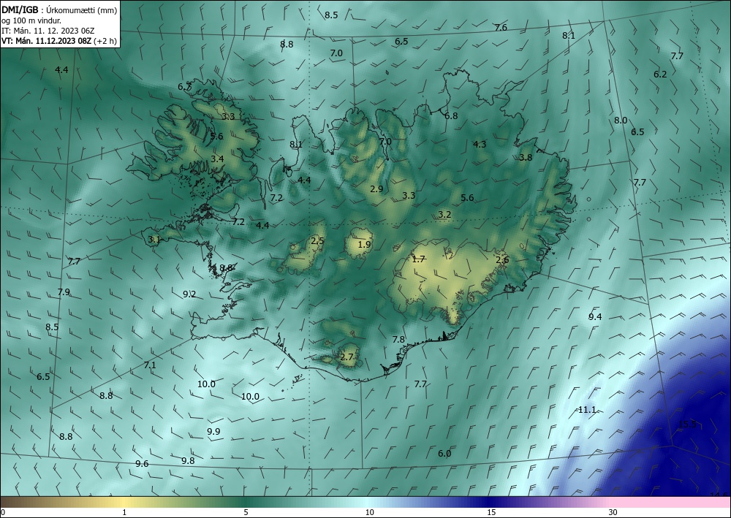Image resolution: width=731 pixels, height=518 pixels.
Task: Click the 6.8 value label on the map
Action: [x=451, y=116]
